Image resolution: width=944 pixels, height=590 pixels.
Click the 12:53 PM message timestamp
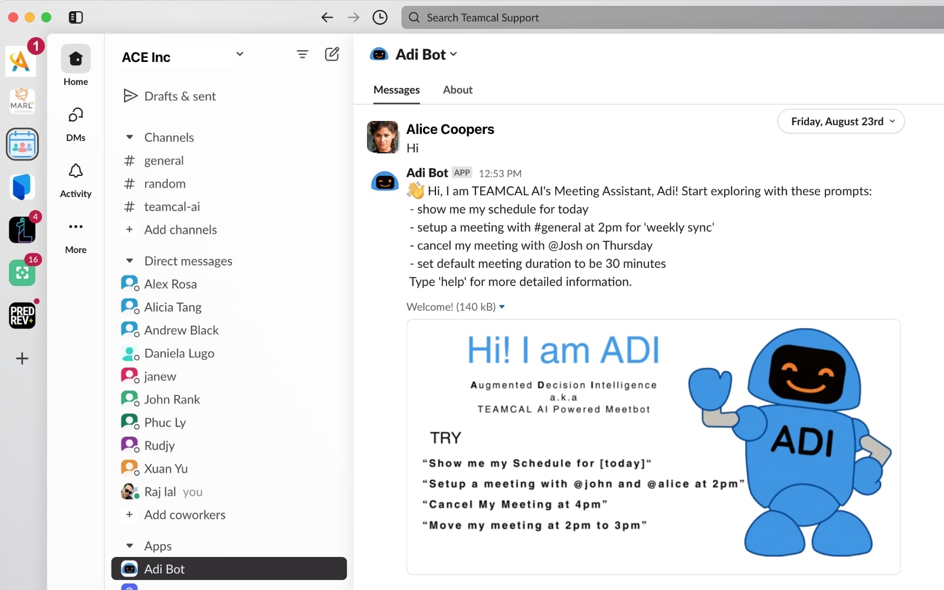(500, 173)
